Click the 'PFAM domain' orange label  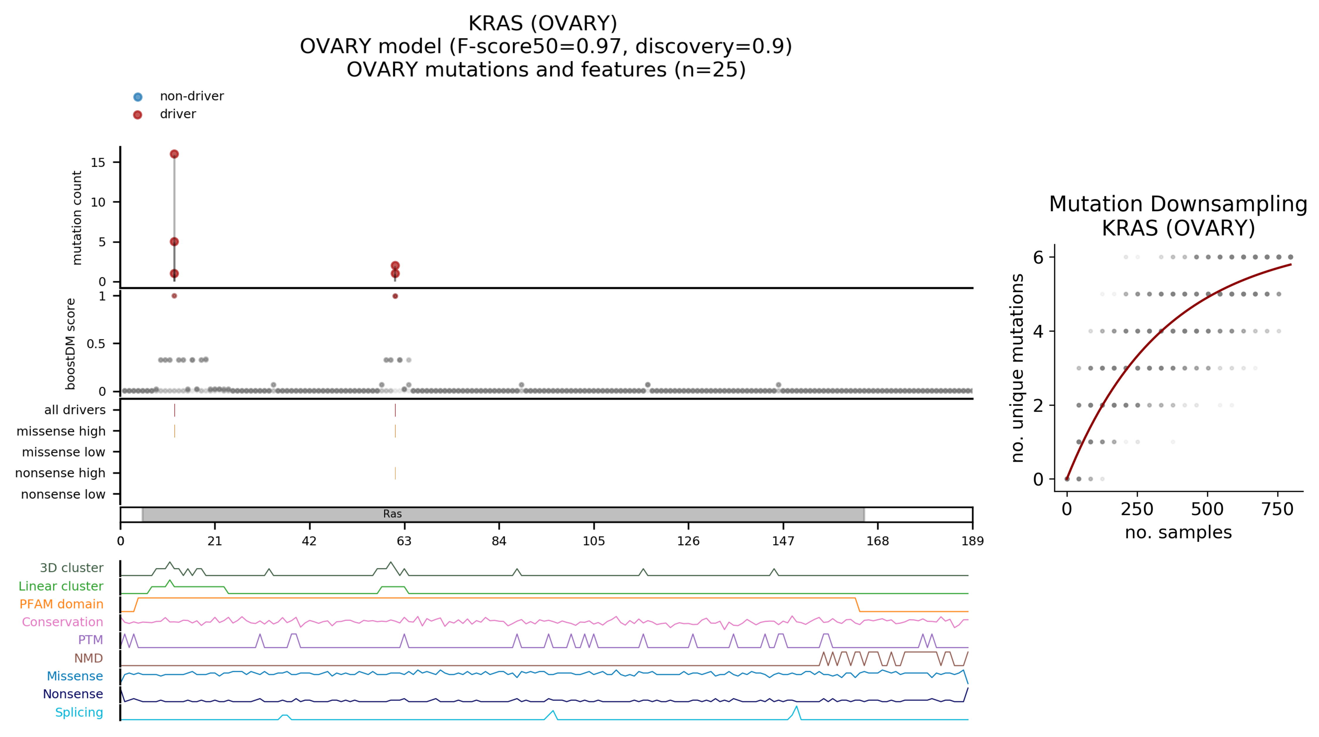click(61, 604)
